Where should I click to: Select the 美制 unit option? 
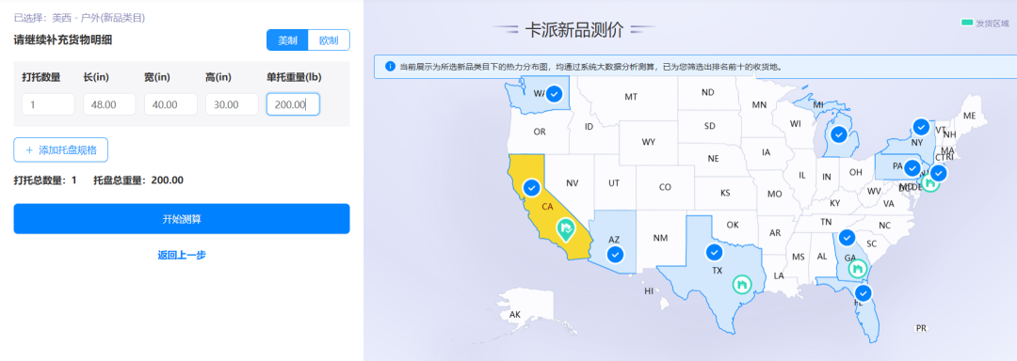[x=287, y=40]
